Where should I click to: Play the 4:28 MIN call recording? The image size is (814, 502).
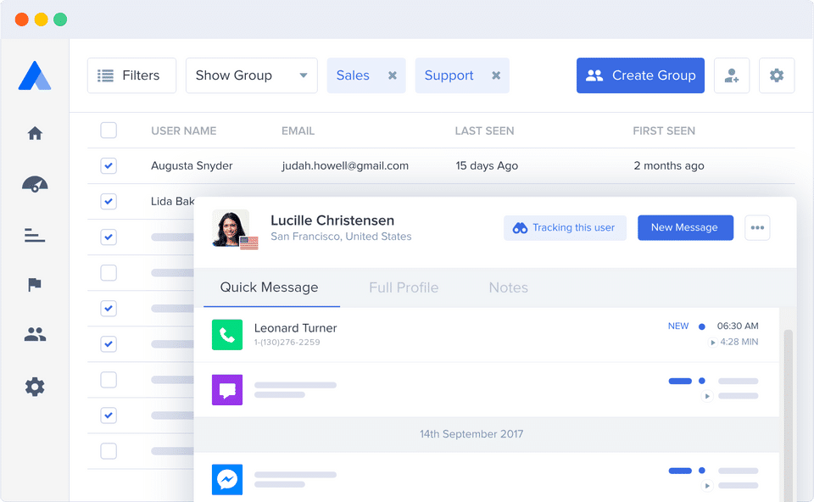(713, 342)
